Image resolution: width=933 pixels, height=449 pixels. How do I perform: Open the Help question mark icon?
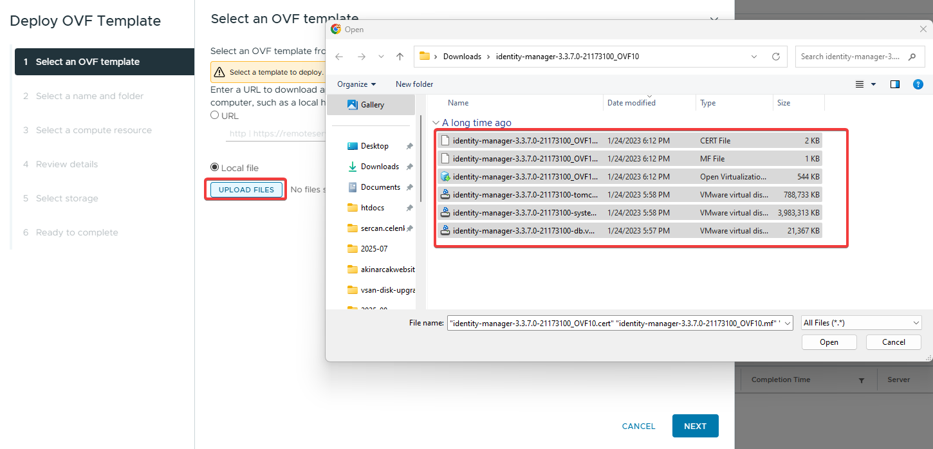tap(918, 84)
